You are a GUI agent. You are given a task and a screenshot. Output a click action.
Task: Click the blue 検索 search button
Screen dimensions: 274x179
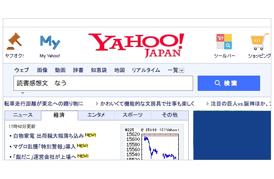point(229,83)
